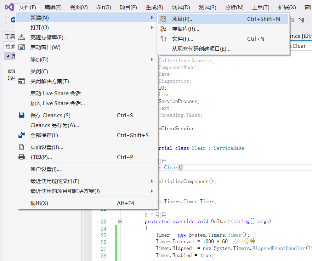Click the clone repository download icon
Screen dimensions: 312x261
(x=22, y=37)
